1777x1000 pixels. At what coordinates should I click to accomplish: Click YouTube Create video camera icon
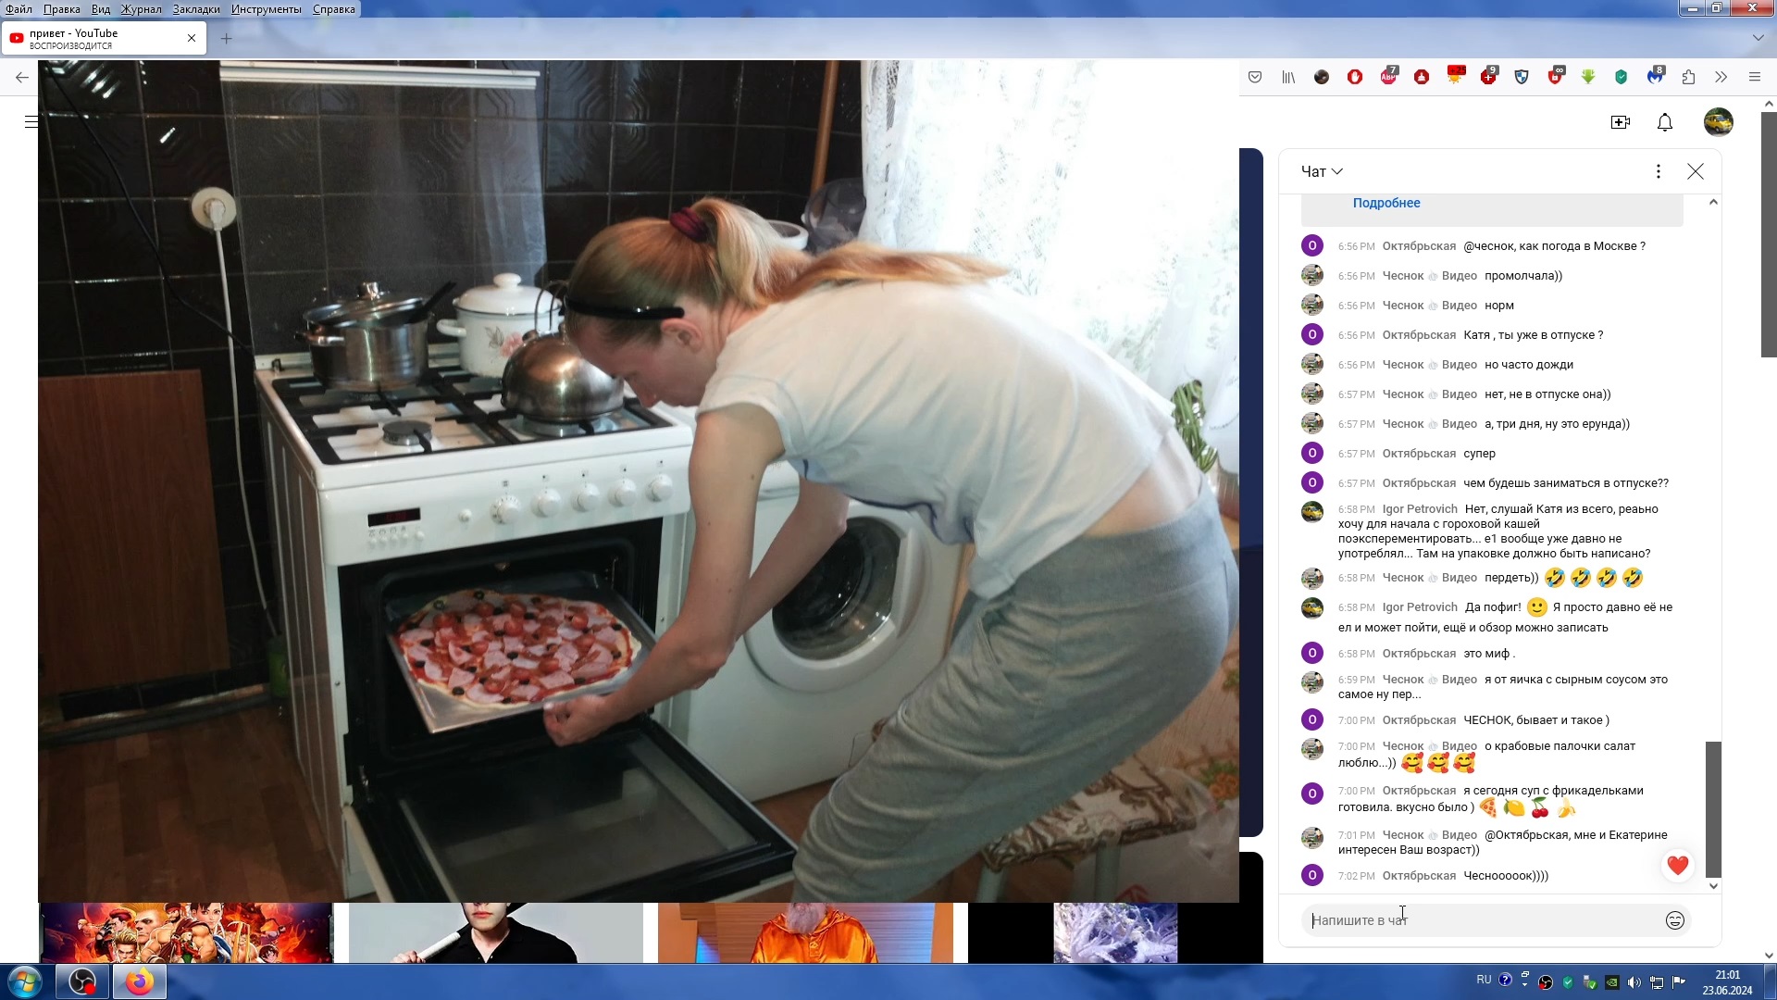tap(1620, 122)
